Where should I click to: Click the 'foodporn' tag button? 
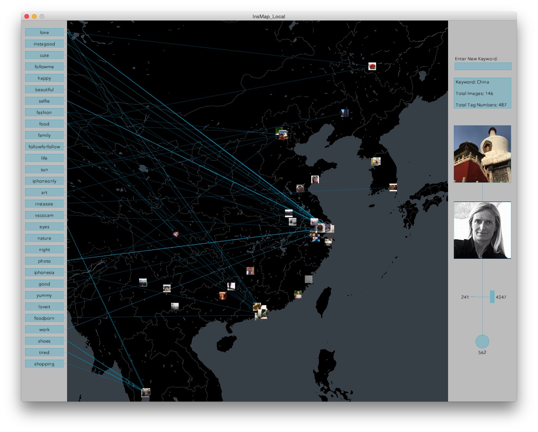[x=44, y=318]
